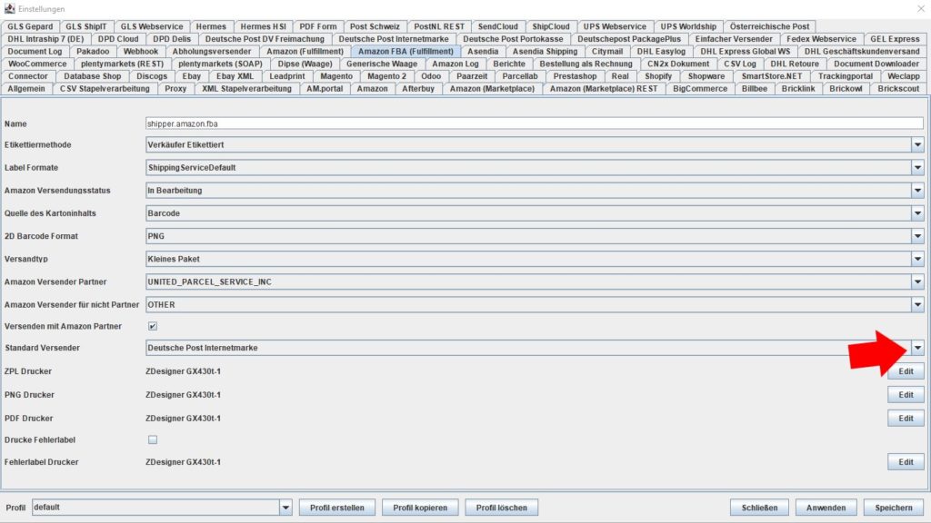Select the Allgemein tab
This screenshot has height=523, width=931.
click(x=26, y=89)
